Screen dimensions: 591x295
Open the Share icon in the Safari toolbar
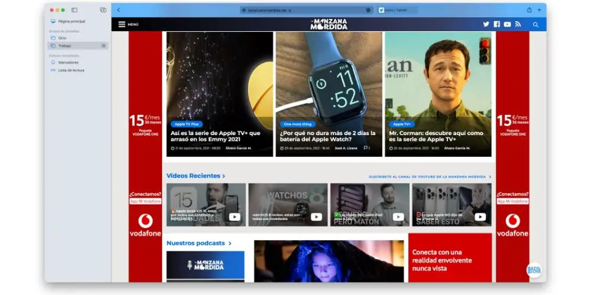coord(529,10)
